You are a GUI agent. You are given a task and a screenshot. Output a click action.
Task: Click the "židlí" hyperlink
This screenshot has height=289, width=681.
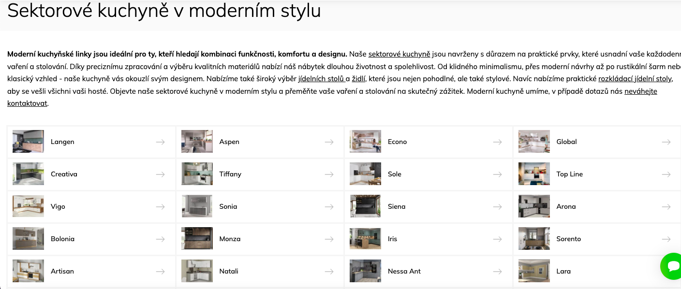[358, 78]
